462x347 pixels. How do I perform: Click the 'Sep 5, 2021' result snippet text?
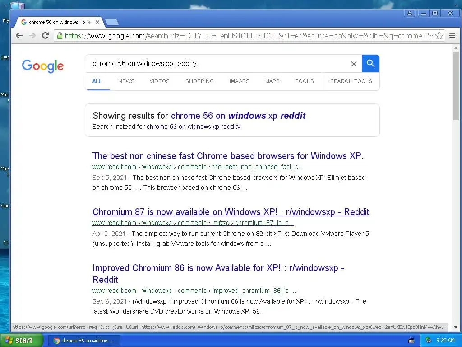[229, 183]
